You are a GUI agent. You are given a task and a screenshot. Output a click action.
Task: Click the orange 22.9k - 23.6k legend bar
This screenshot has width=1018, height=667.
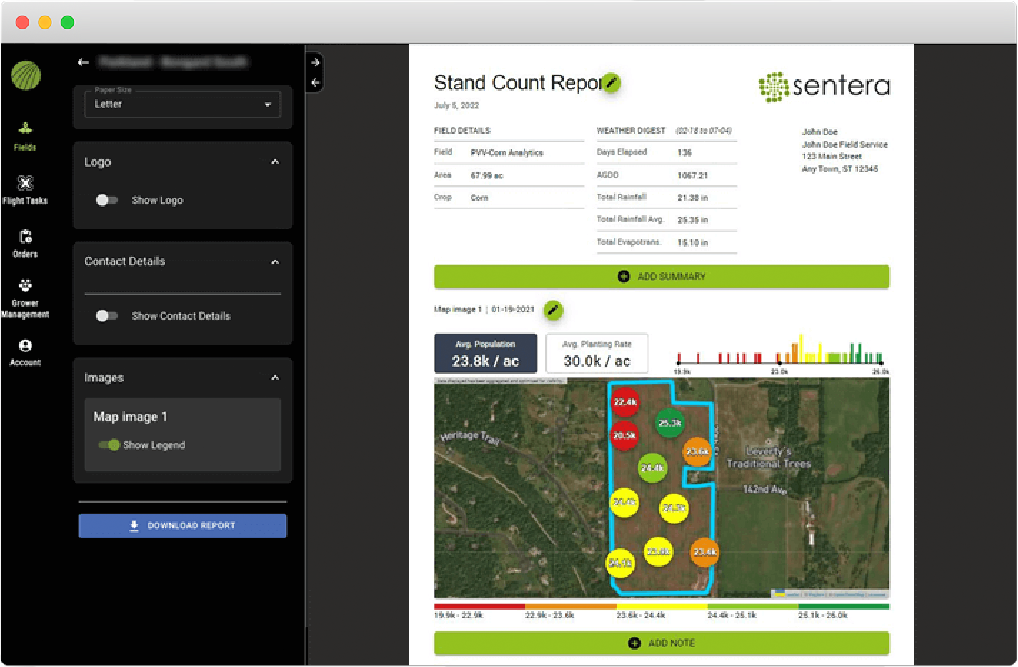(x=571, y=606)
